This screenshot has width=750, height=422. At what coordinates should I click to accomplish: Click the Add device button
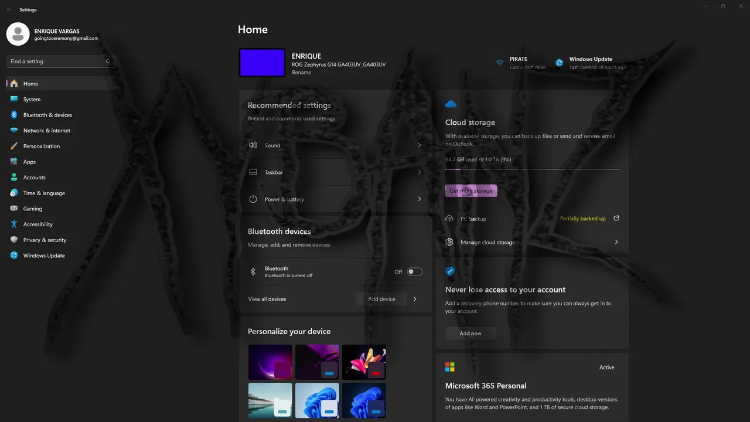381,299
